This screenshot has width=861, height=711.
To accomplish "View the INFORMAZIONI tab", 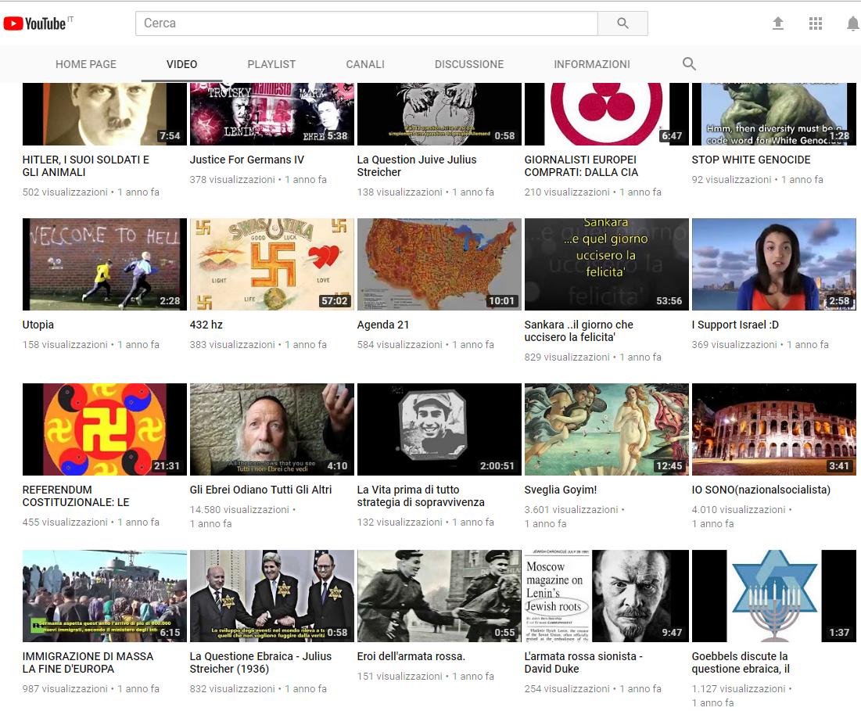I will [591, 64].
